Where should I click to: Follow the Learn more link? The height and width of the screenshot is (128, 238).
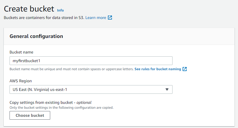(95, 18)
